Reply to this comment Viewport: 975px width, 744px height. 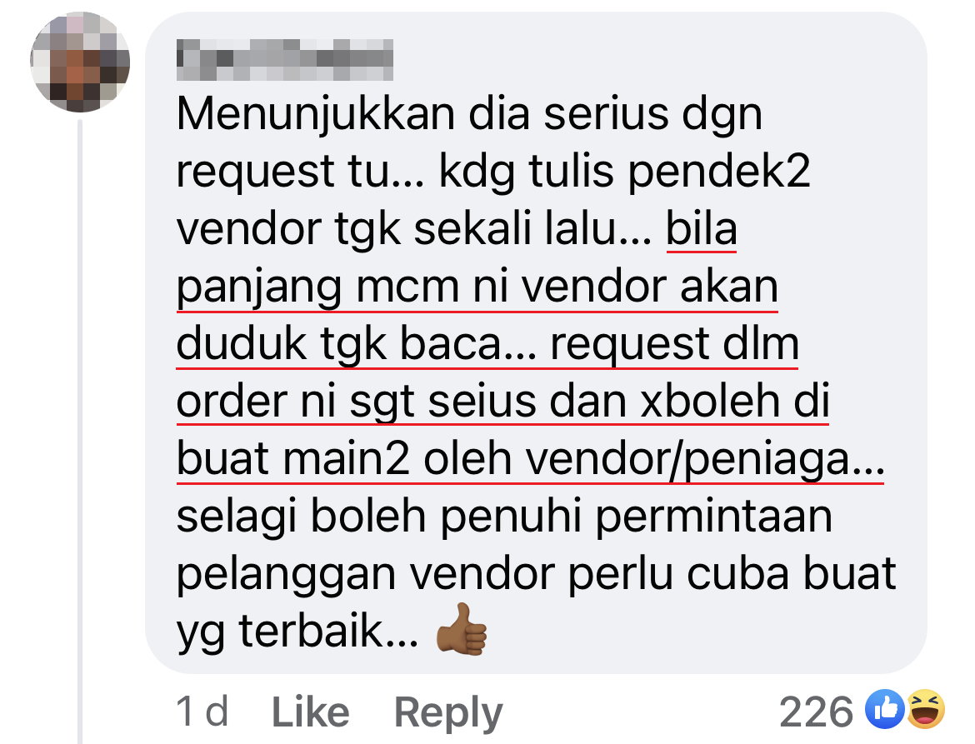pyautogui.click(x=448, y=713)
